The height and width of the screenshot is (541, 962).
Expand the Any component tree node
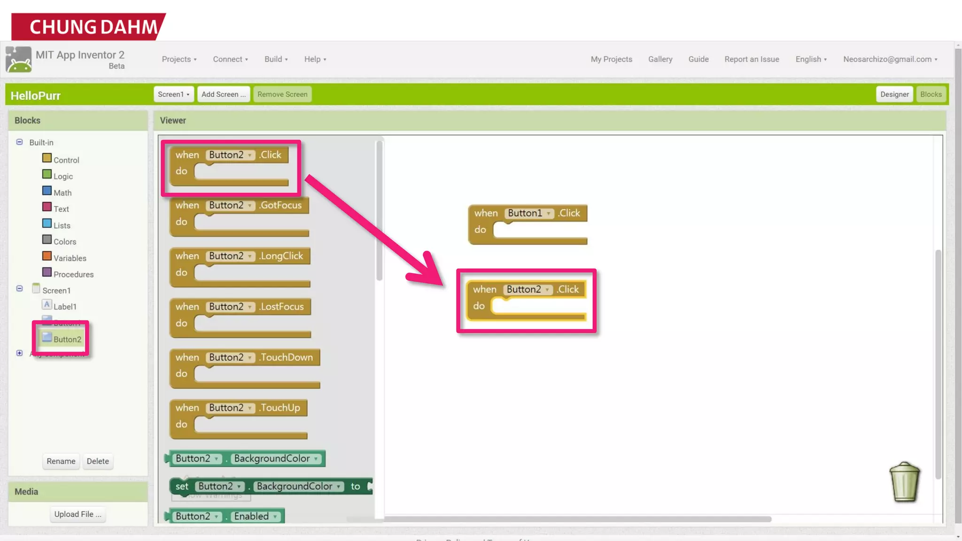[x=19, y=353]
